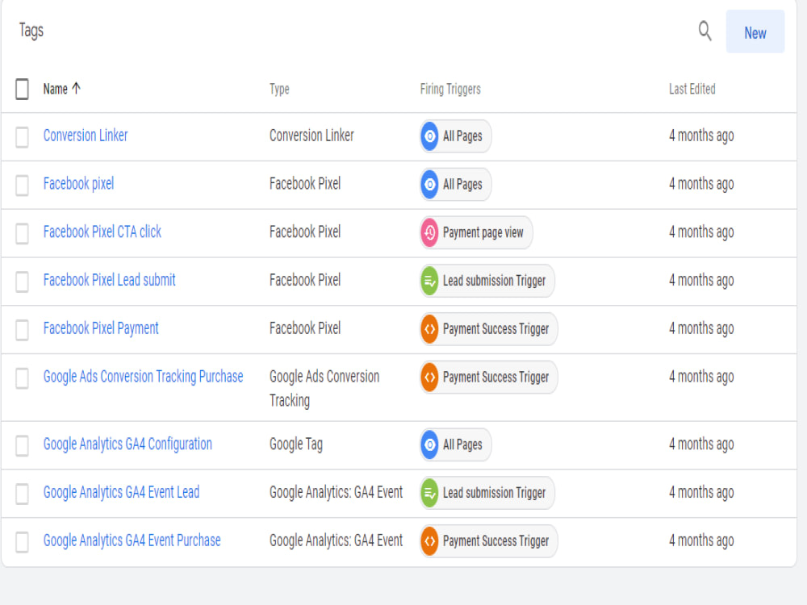This screenshot has height=605, width=807.
Task: Select the checkbox for Facebook Pixel Payment
Action: click(x=22, y=329)
